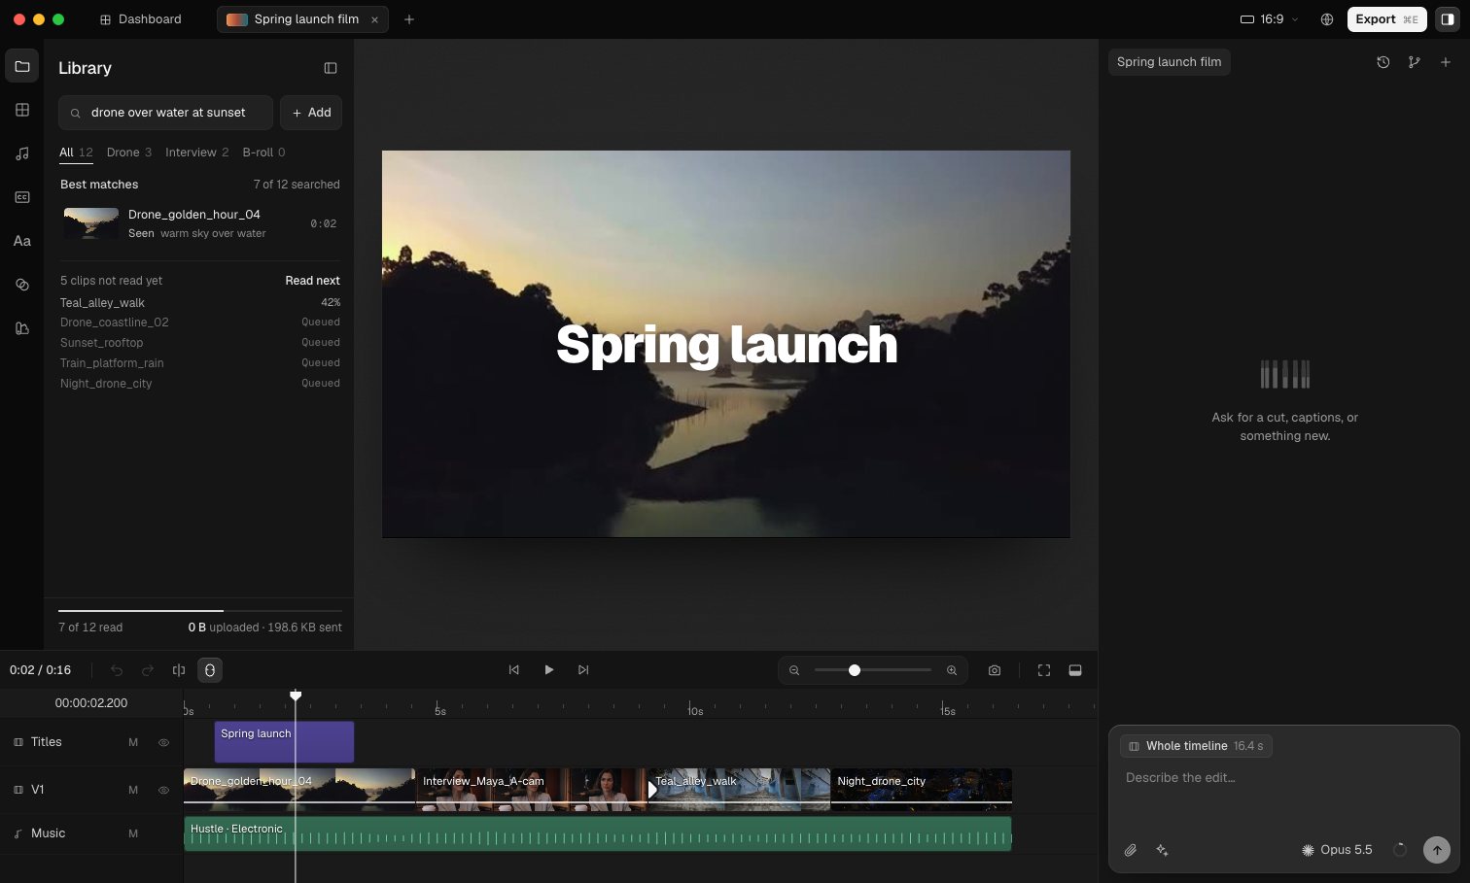Toggle the right sidebar panel icon
The width and height of the screenshot is (1470, 883).
point(1448,19)
